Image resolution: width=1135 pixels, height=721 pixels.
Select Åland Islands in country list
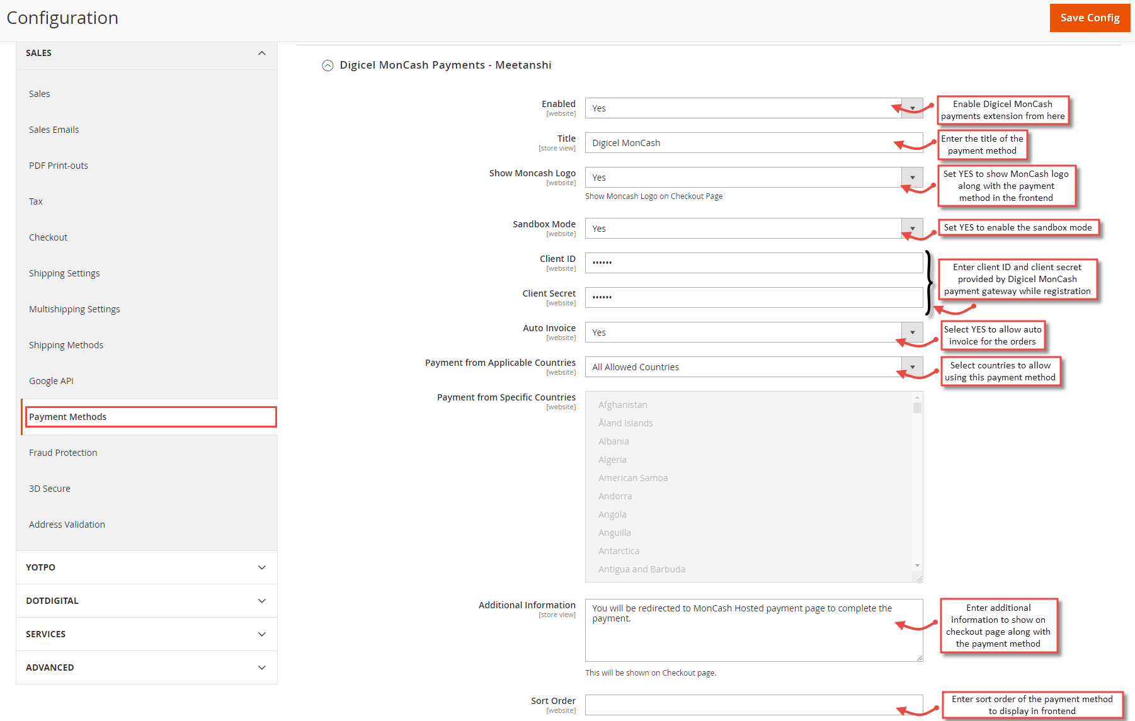pos(625,423)
